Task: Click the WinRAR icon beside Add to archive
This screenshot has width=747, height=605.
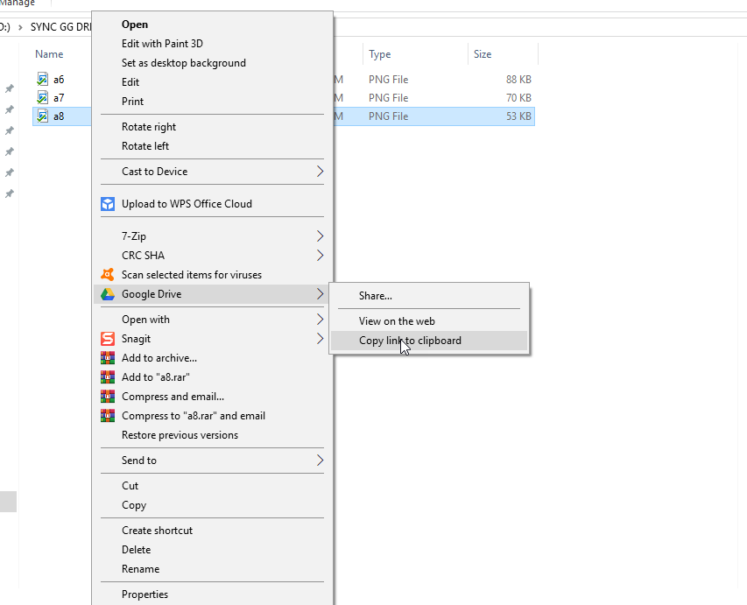Action: pos(108,358)
